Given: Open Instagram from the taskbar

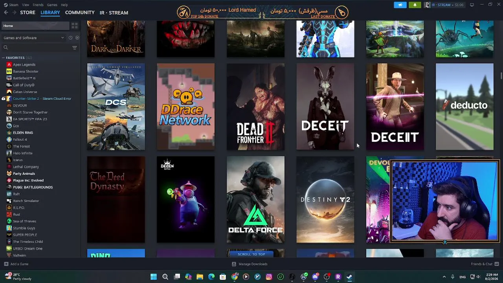Looking at the screenshot, I should tap(269, 277).
